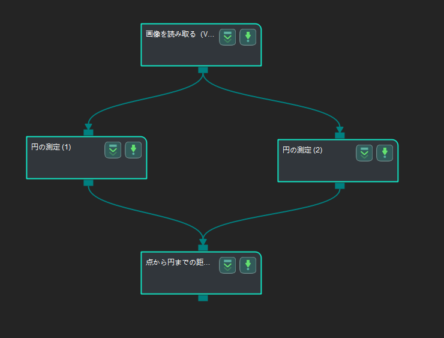The height and width of the screenshot is (338, 444).
Task: Click the green down-arrow icon on 円の測定 (2) node
Action: 385,153
